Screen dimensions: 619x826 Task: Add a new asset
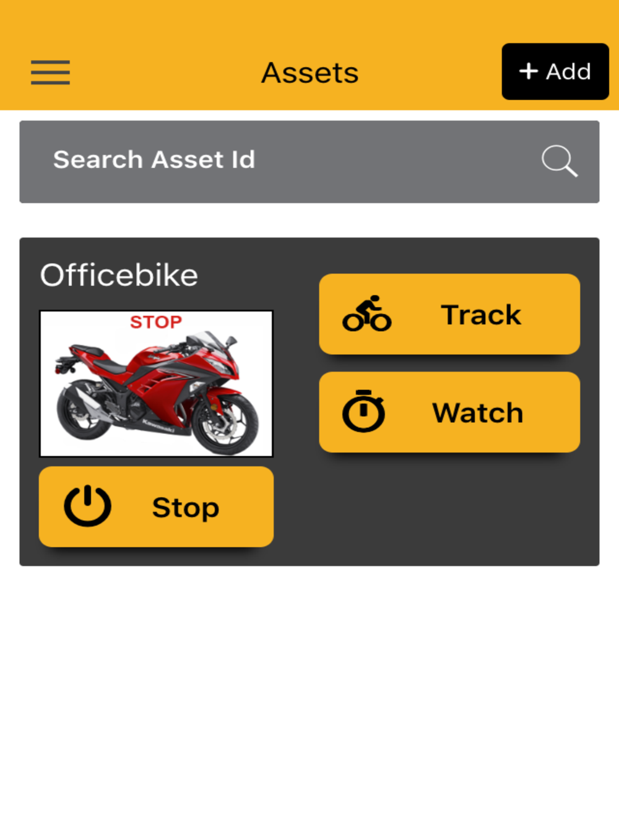555,71
